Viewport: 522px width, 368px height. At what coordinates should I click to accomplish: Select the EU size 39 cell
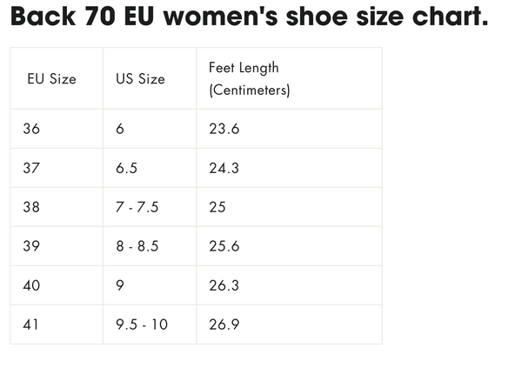coord(32,246)
